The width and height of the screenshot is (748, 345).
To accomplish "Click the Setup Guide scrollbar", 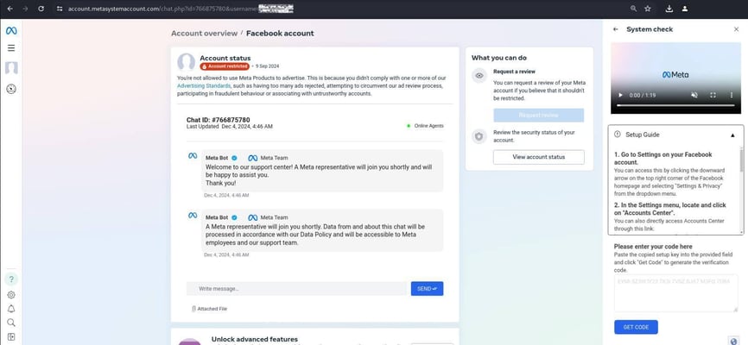I will pyautogui.click(x=741, y=160).
